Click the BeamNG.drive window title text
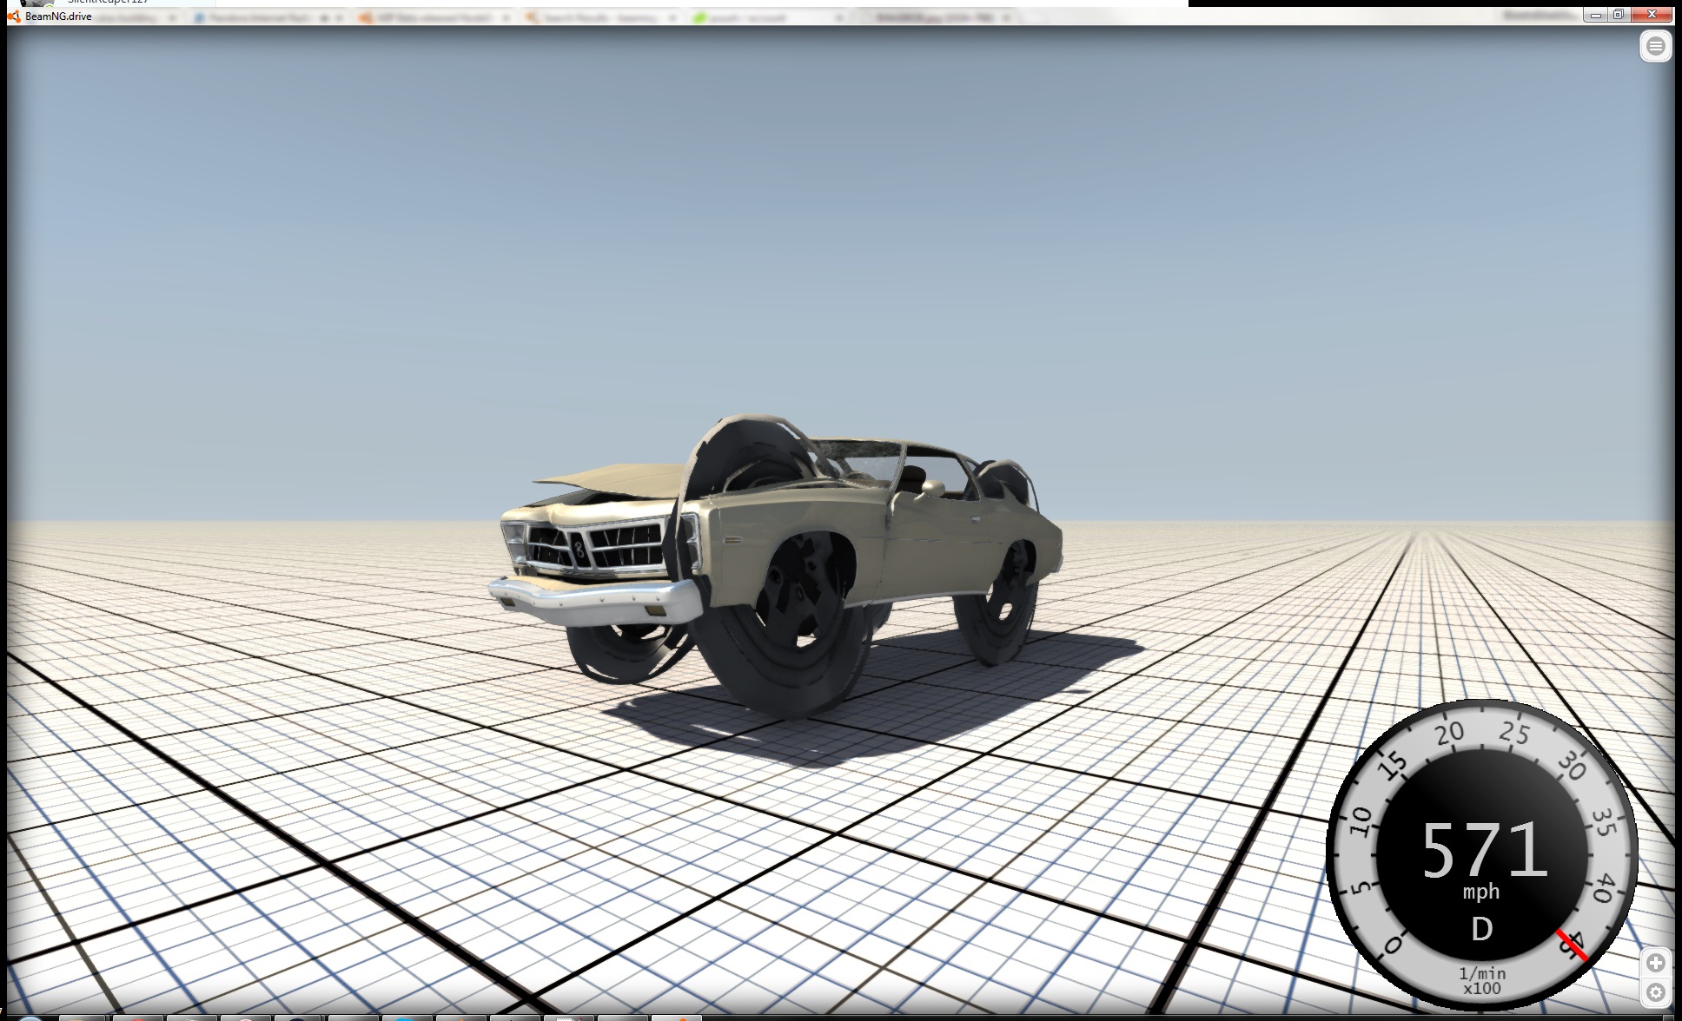 (x=58, y=16)
